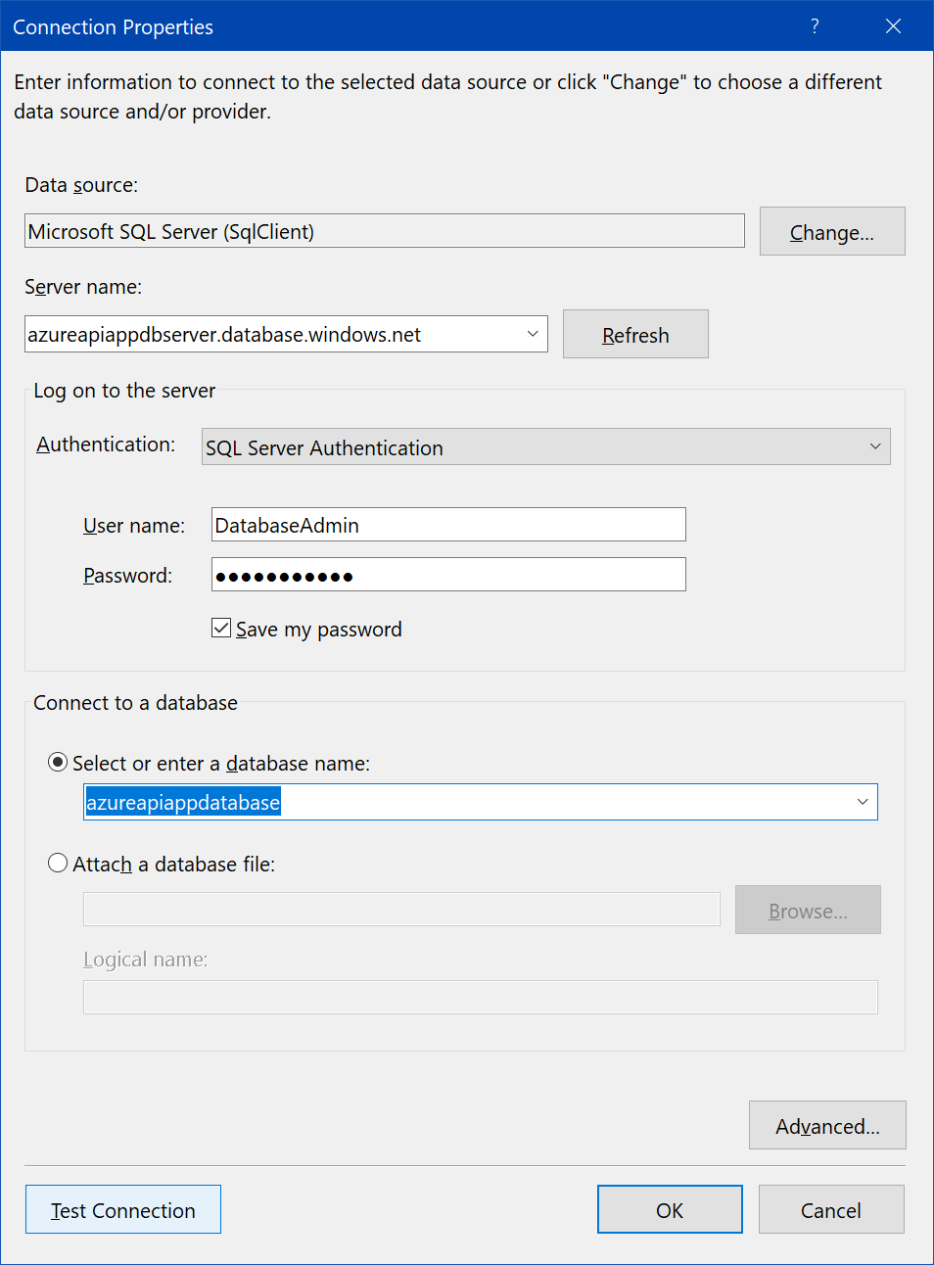Confirm with the OK button
This screenshot has width=934, height=1265.
(x=669, y=1210)
